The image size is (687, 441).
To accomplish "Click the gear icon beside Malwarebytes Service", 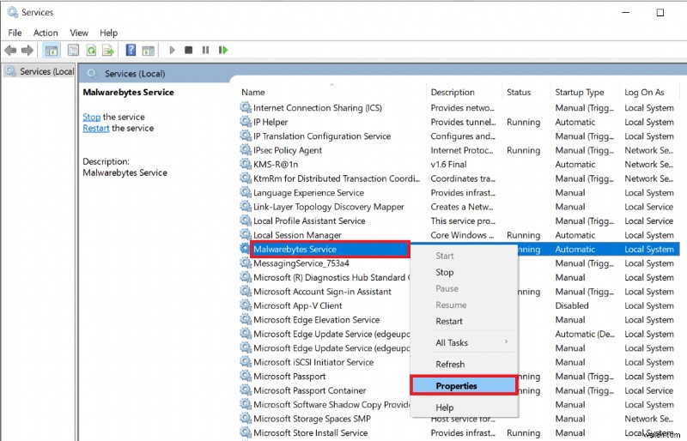I will coord(245,249).
